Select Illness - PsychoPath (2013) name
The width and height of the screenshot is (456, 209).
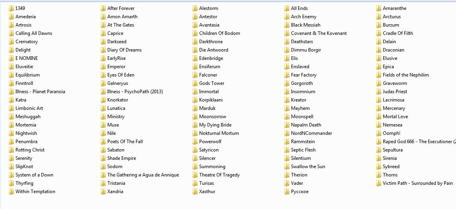[x=135, y=92]
